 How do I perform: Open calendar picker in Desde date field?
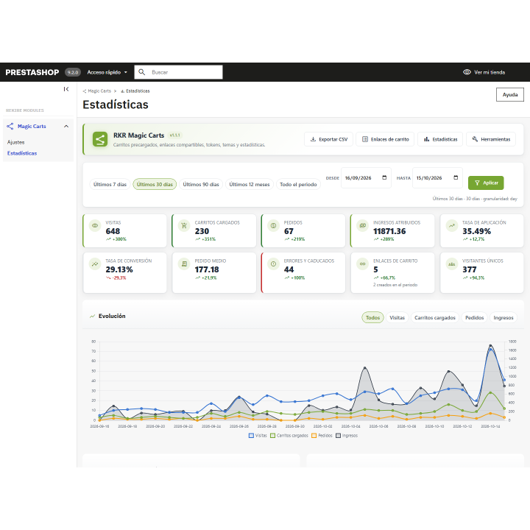point(384,178)
